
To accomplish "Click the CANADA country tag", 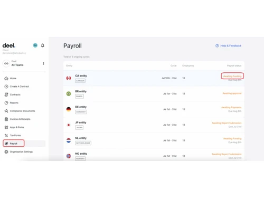I will (x=80, y=81).
